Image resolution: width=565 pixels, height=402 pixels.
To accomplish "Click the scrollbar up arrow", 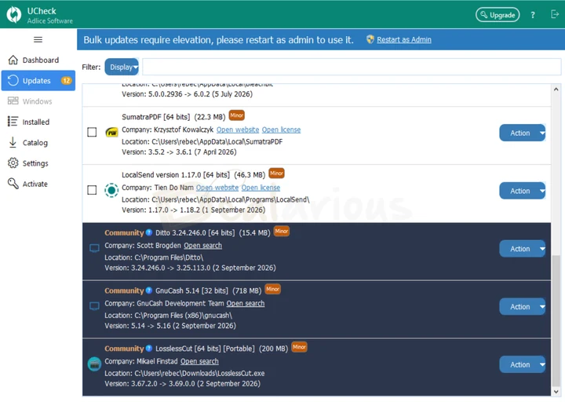I will [x=556, y=89].
